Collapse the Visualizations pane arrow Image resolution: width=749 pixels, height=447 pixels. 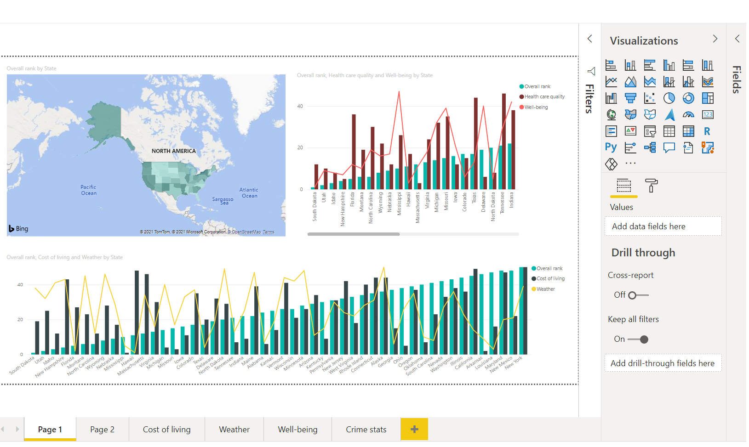(715, 39)
